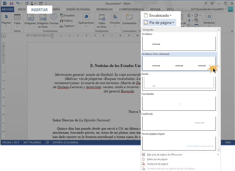
Task: Open Imágenes en línea tool
Action: pyautogui.click(x=43, y=20)
